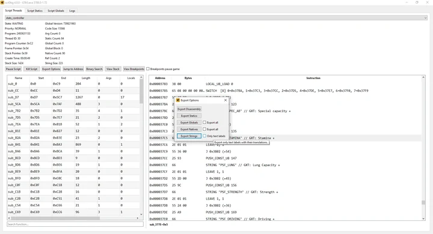Click Export Strings in the dialog
Viewport: 433px width, 234px height.
click(189, 136)
